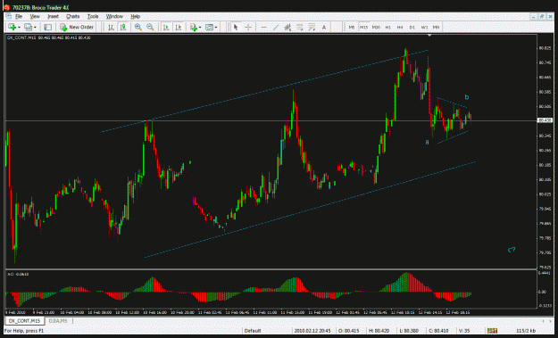Click the New Order button
The width and height of the screenshot is (558, 338).
point(77,27)
